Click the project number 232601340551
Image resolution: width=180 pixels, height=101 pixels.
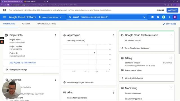pos(16,49)
